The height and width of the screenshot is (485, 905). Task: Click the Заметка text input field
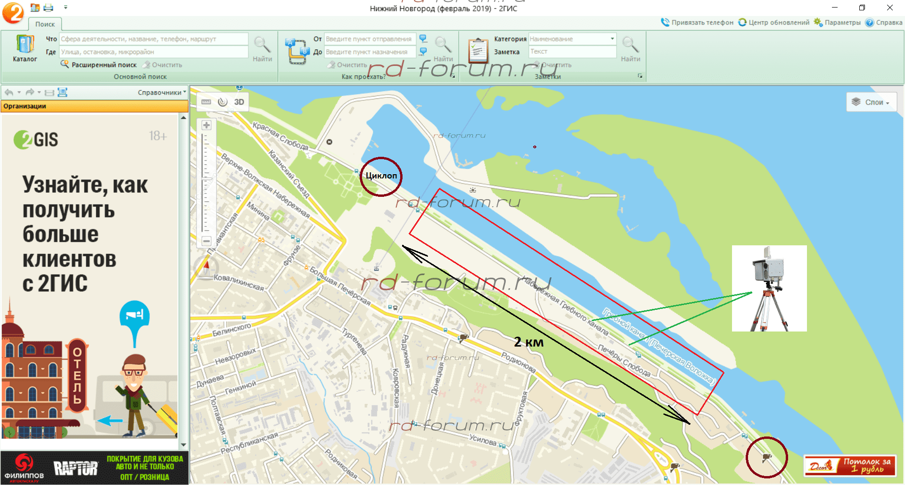572,52
